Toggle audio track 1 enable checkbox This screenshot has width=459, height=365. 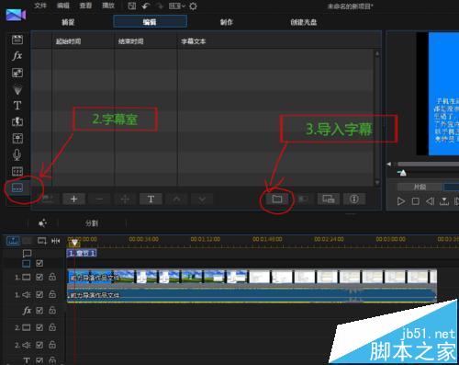point(39,294)
